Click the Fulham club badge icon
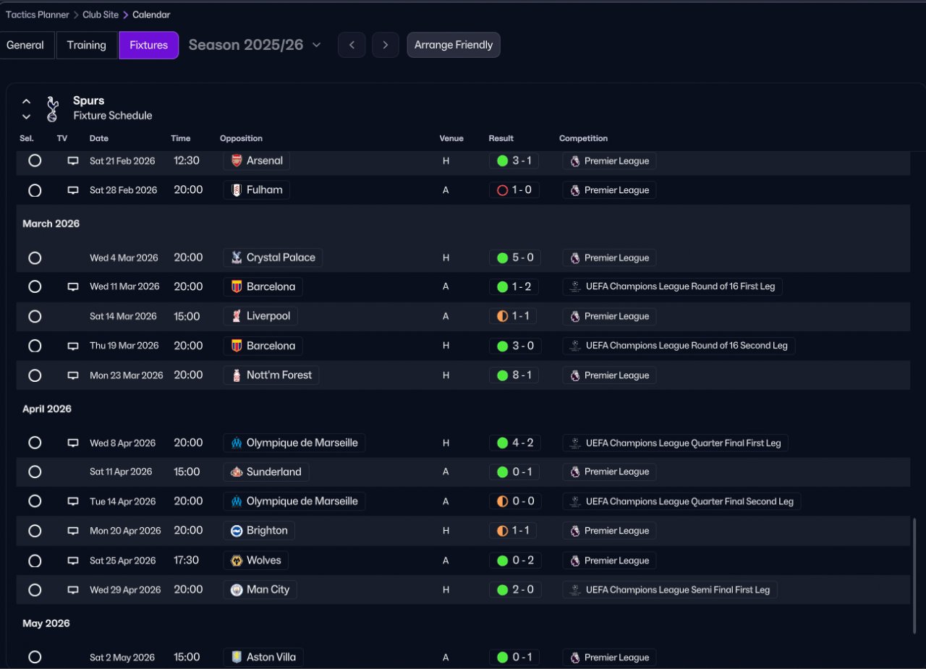Screen dimensions: 926x669 237,190
